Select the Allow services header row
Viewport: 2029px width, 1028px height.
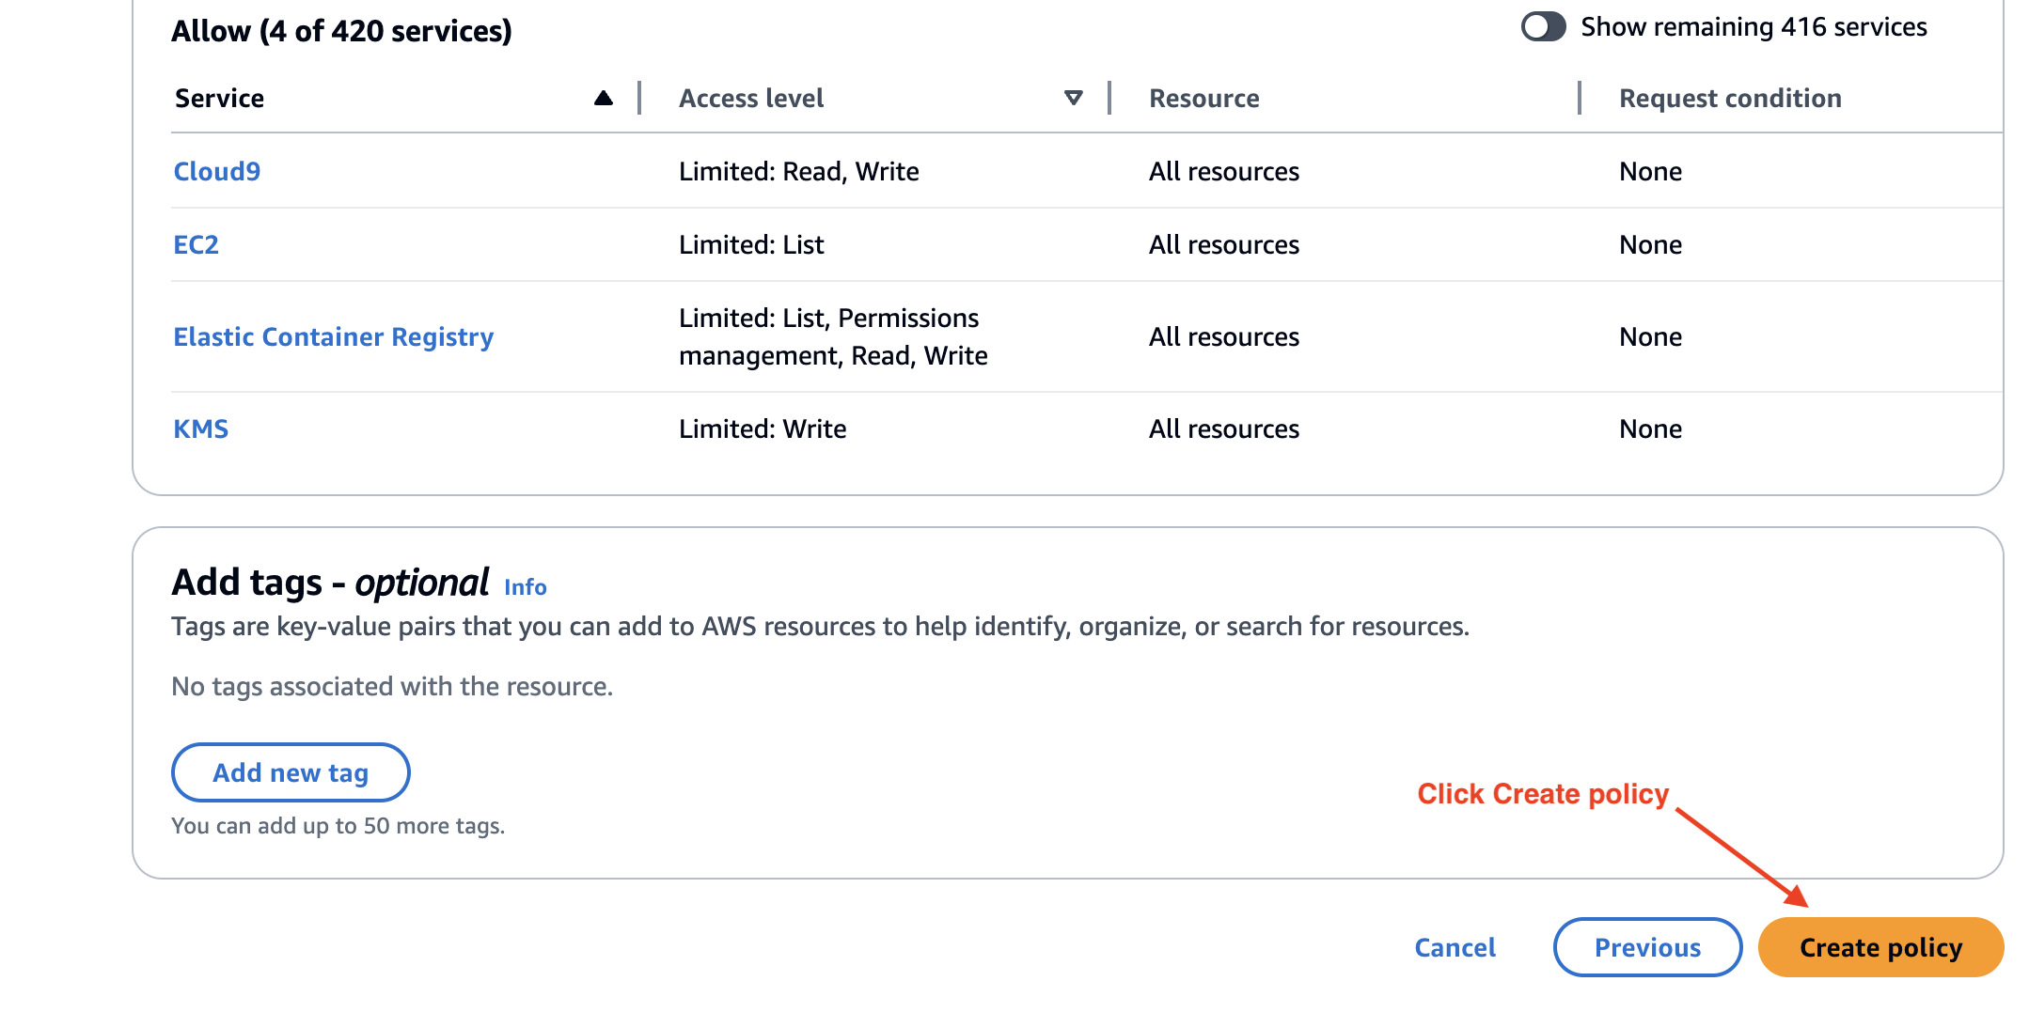(x=341, y=30)
